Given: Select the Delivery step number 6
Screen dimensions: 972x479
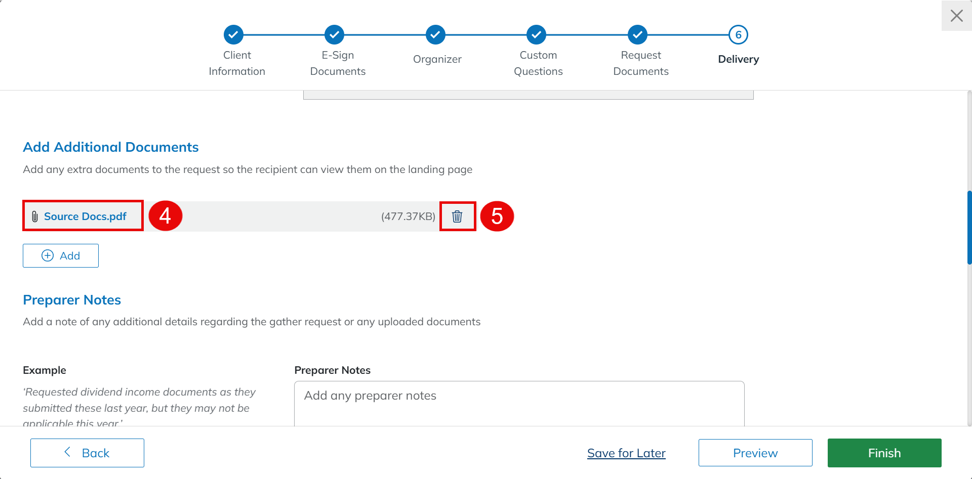Looking at the screenshot, I should [x=738, y=35].
